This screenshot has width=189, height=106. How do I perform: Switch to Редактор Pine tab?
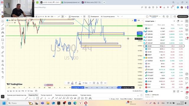(x=33, y=95)
